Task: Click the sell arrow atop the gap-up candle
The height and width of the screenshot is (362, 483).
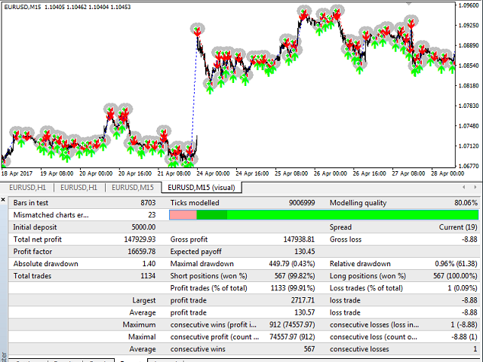Action: click(x=197, y=31)
